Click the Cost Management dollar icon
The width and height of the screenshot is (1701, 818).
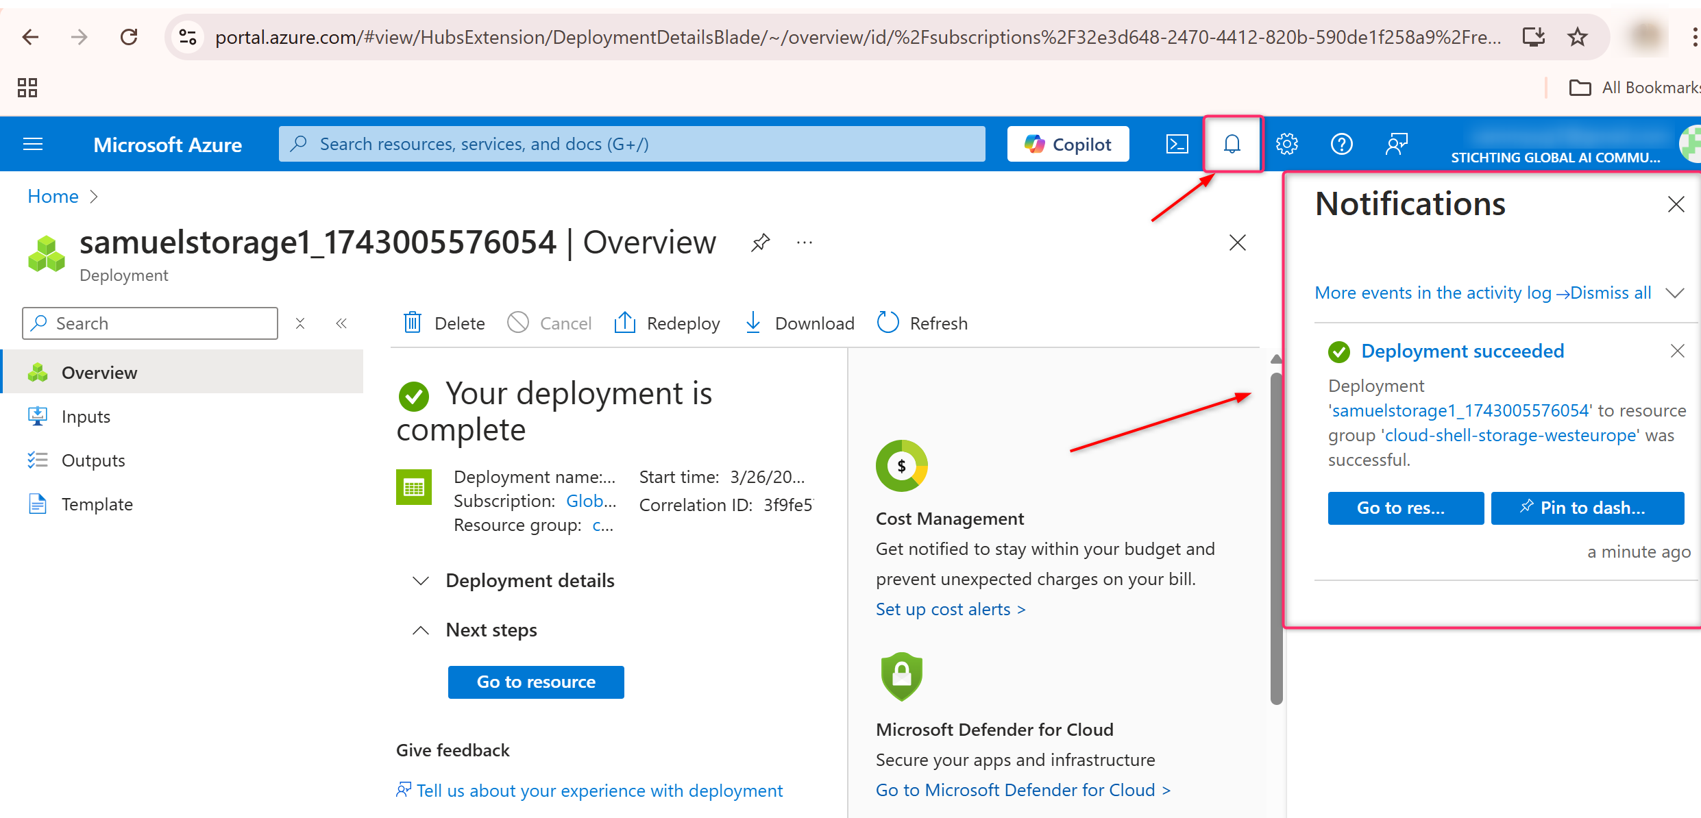click(902, 466)
